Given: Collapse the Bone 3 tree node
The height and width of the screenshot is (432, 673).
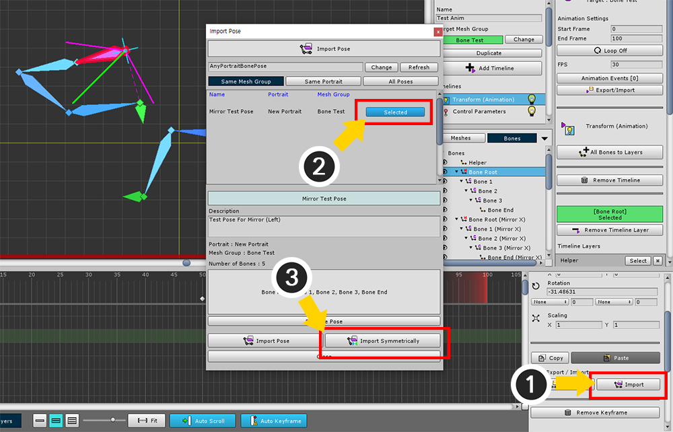Looking at the screenshot, I should (471, 200).
